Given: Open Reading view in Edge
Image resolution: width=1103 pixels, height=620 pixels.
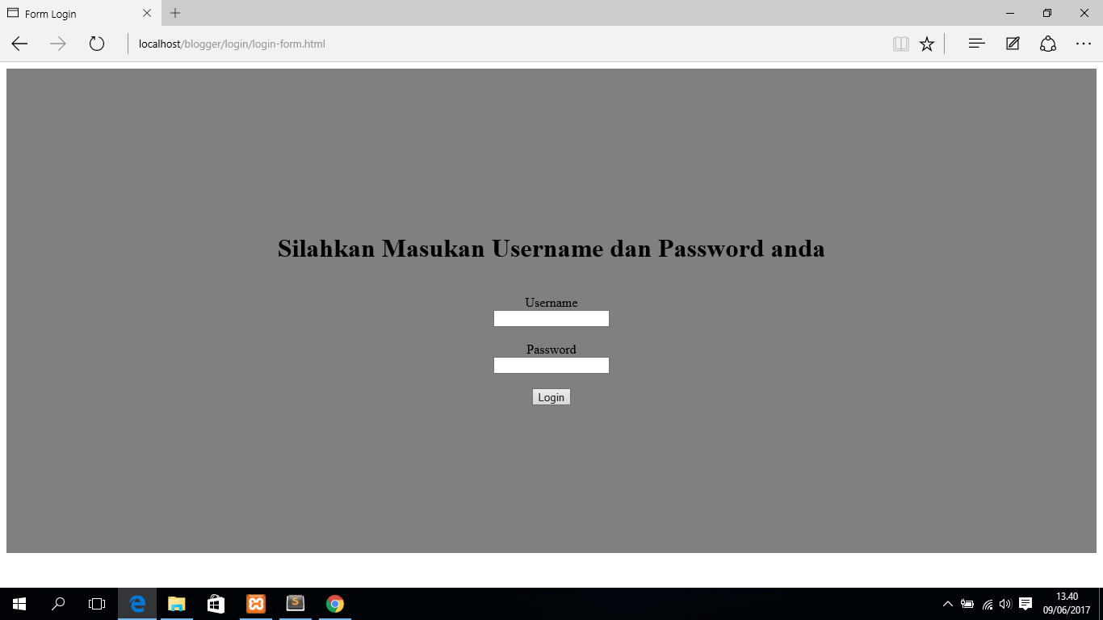Looking at the screenshot, I should click(900, 44).
